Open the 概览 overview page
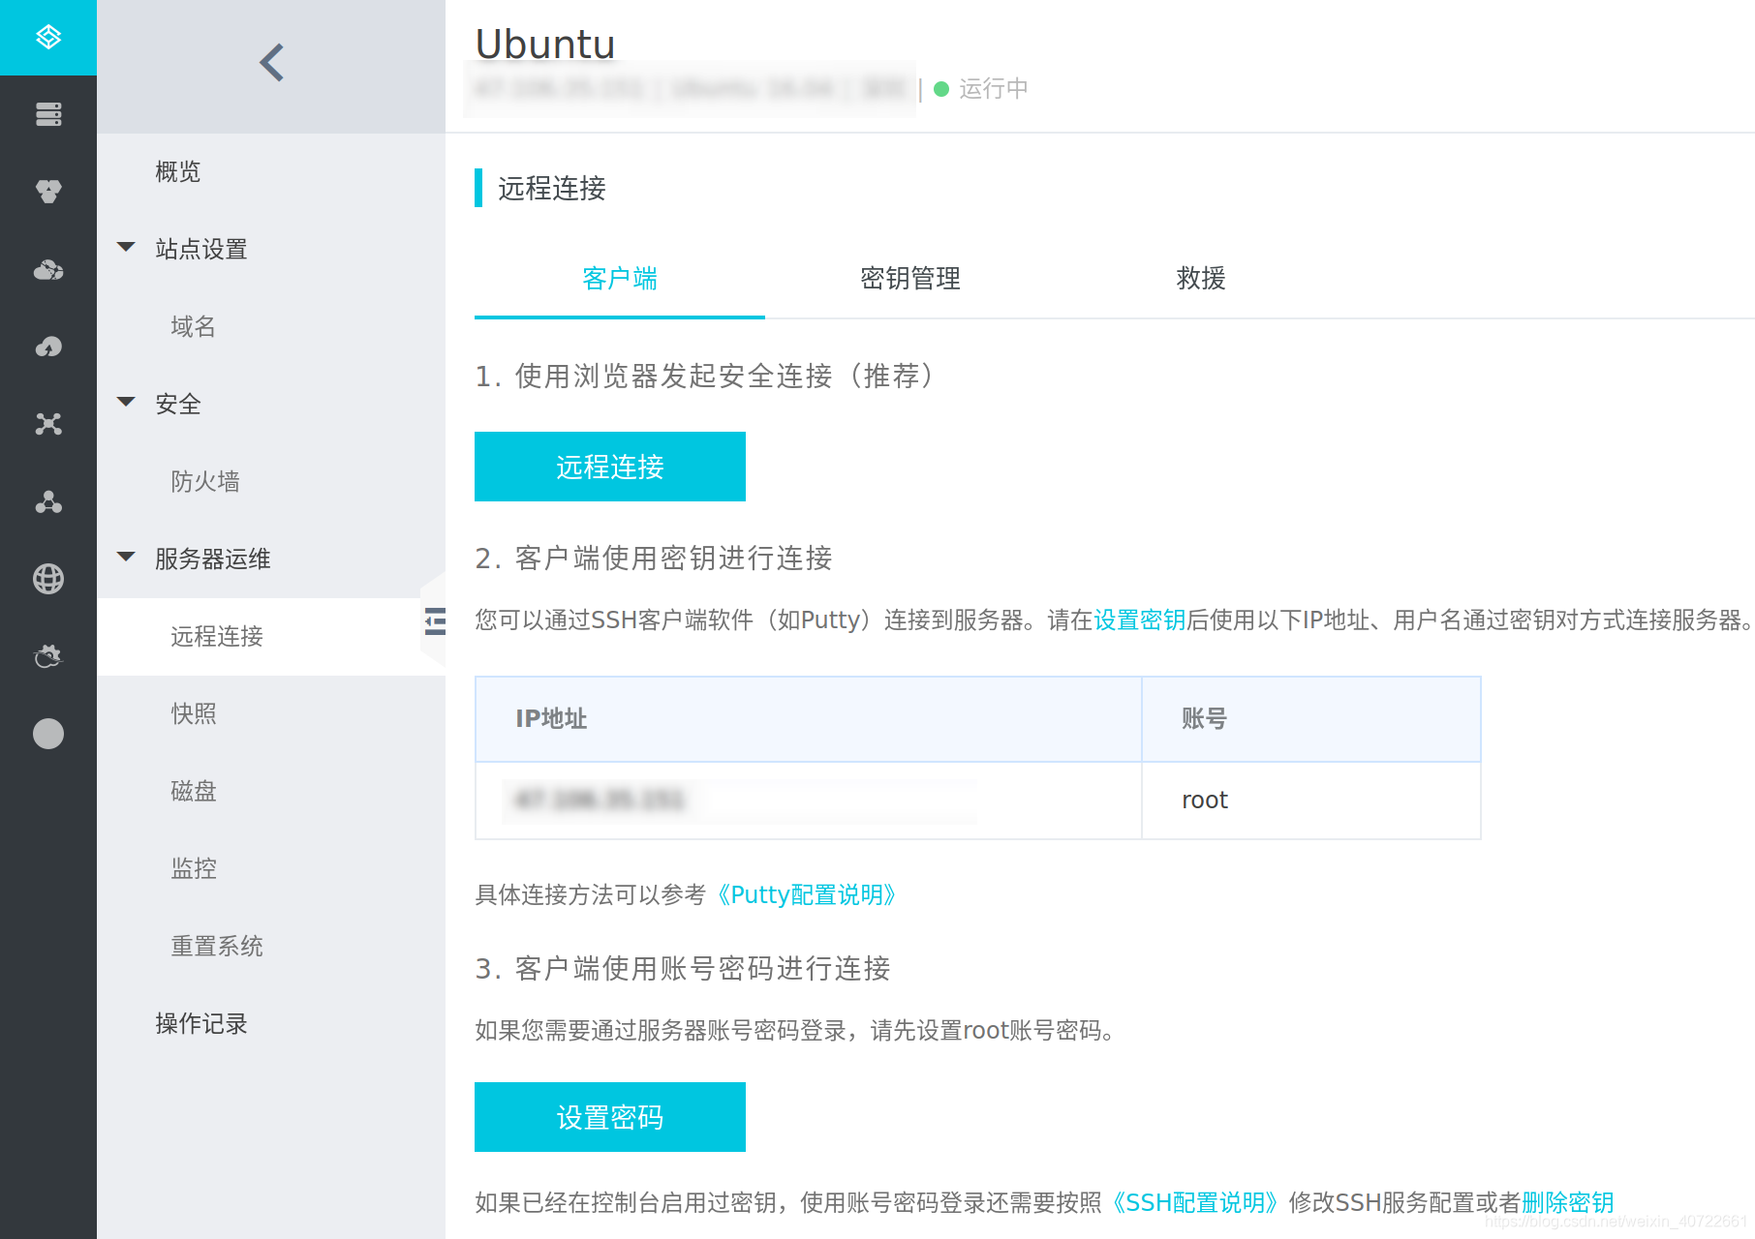Viewport: 1755px width, 1239px height. 178,171
